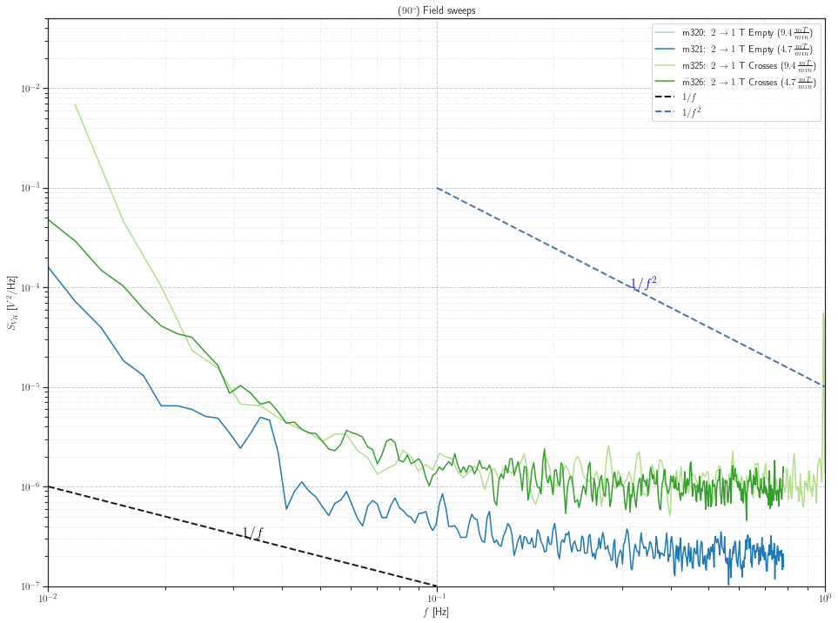The width and height of the screenshot is (838, 623).
Task: Click the 10⁰ tick label on the x-axis
Action: pyautogui.click(x=823, y=597)
